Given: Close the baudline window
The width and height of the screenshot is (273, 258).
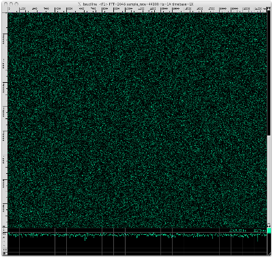Looking at the screenshot, I should [x=6, y=4].
